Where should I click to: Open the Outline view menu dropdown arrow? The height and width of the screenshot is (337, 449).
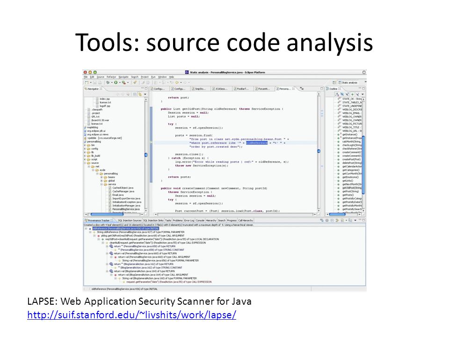[362, 94]
